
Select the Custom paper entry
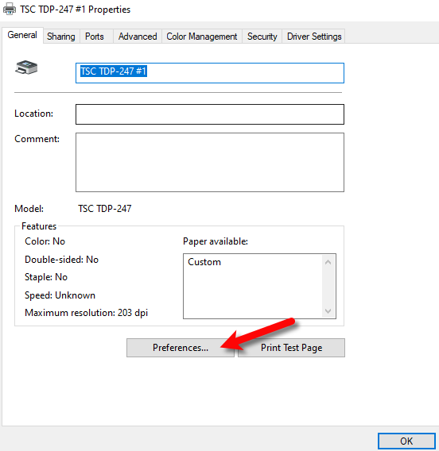(x=204, y=262)
